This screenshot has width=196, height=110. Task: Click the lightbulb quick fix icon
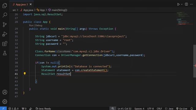[25, 74]
